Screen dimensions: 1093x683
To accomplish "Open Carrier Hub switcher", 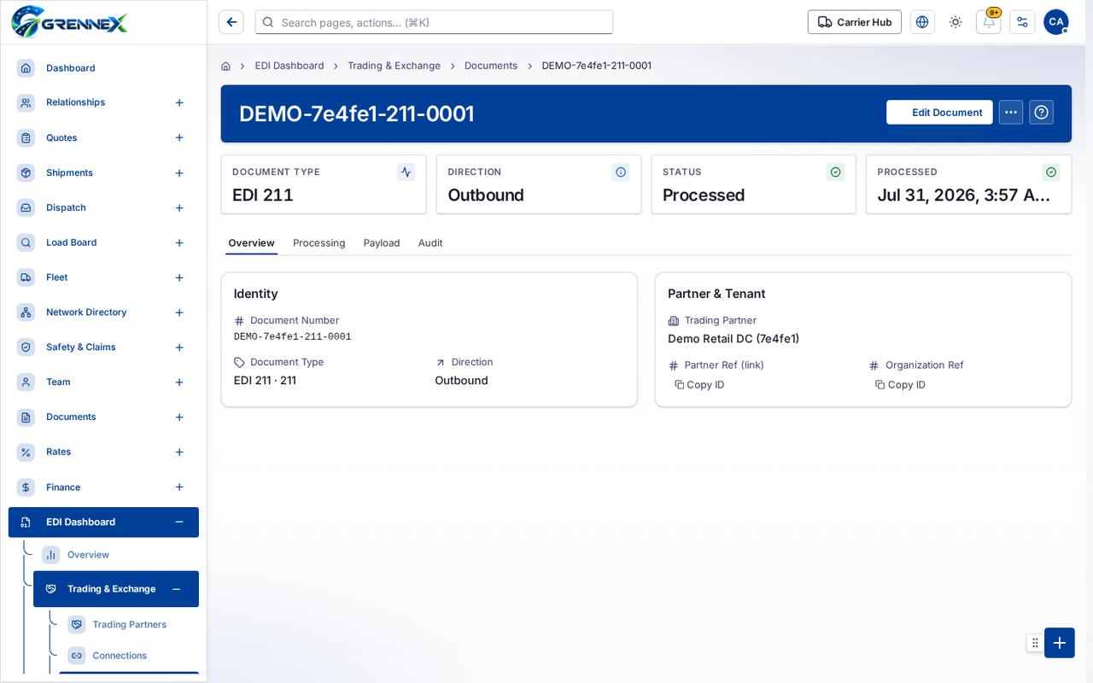I will [855, 22].
